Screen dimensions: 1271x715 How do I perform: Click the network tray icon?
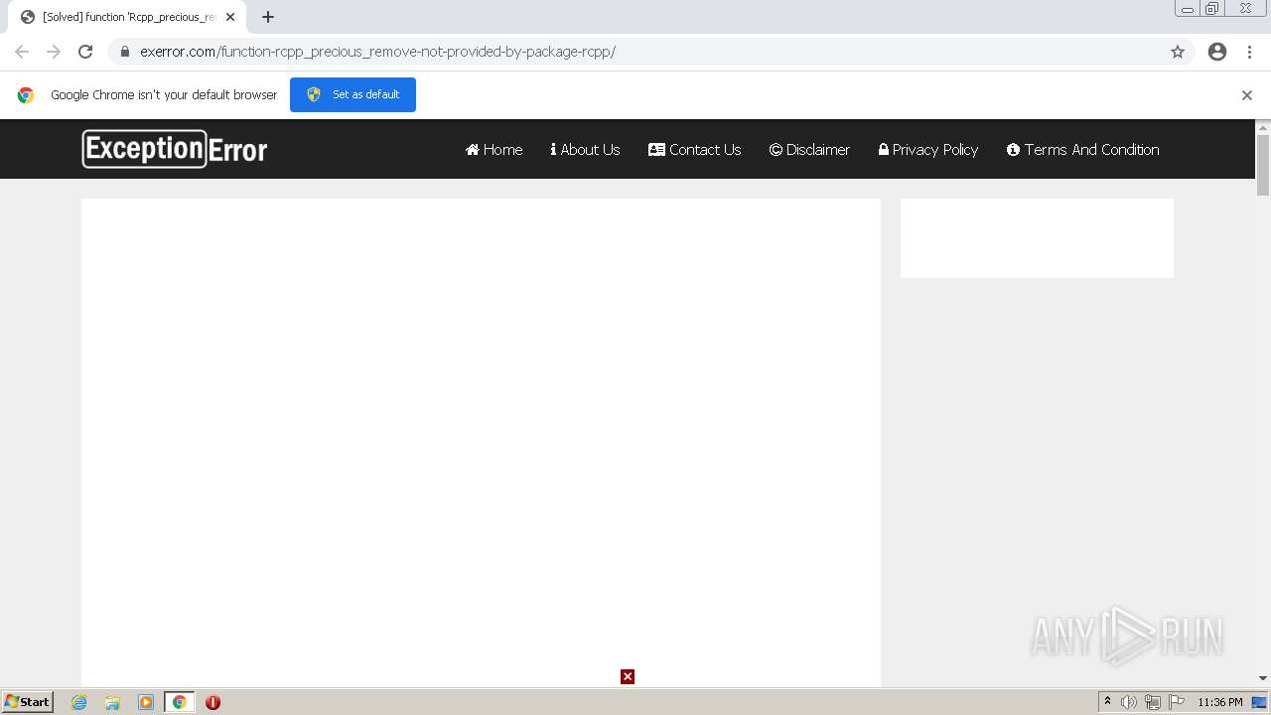click(x=1153, y=702)
